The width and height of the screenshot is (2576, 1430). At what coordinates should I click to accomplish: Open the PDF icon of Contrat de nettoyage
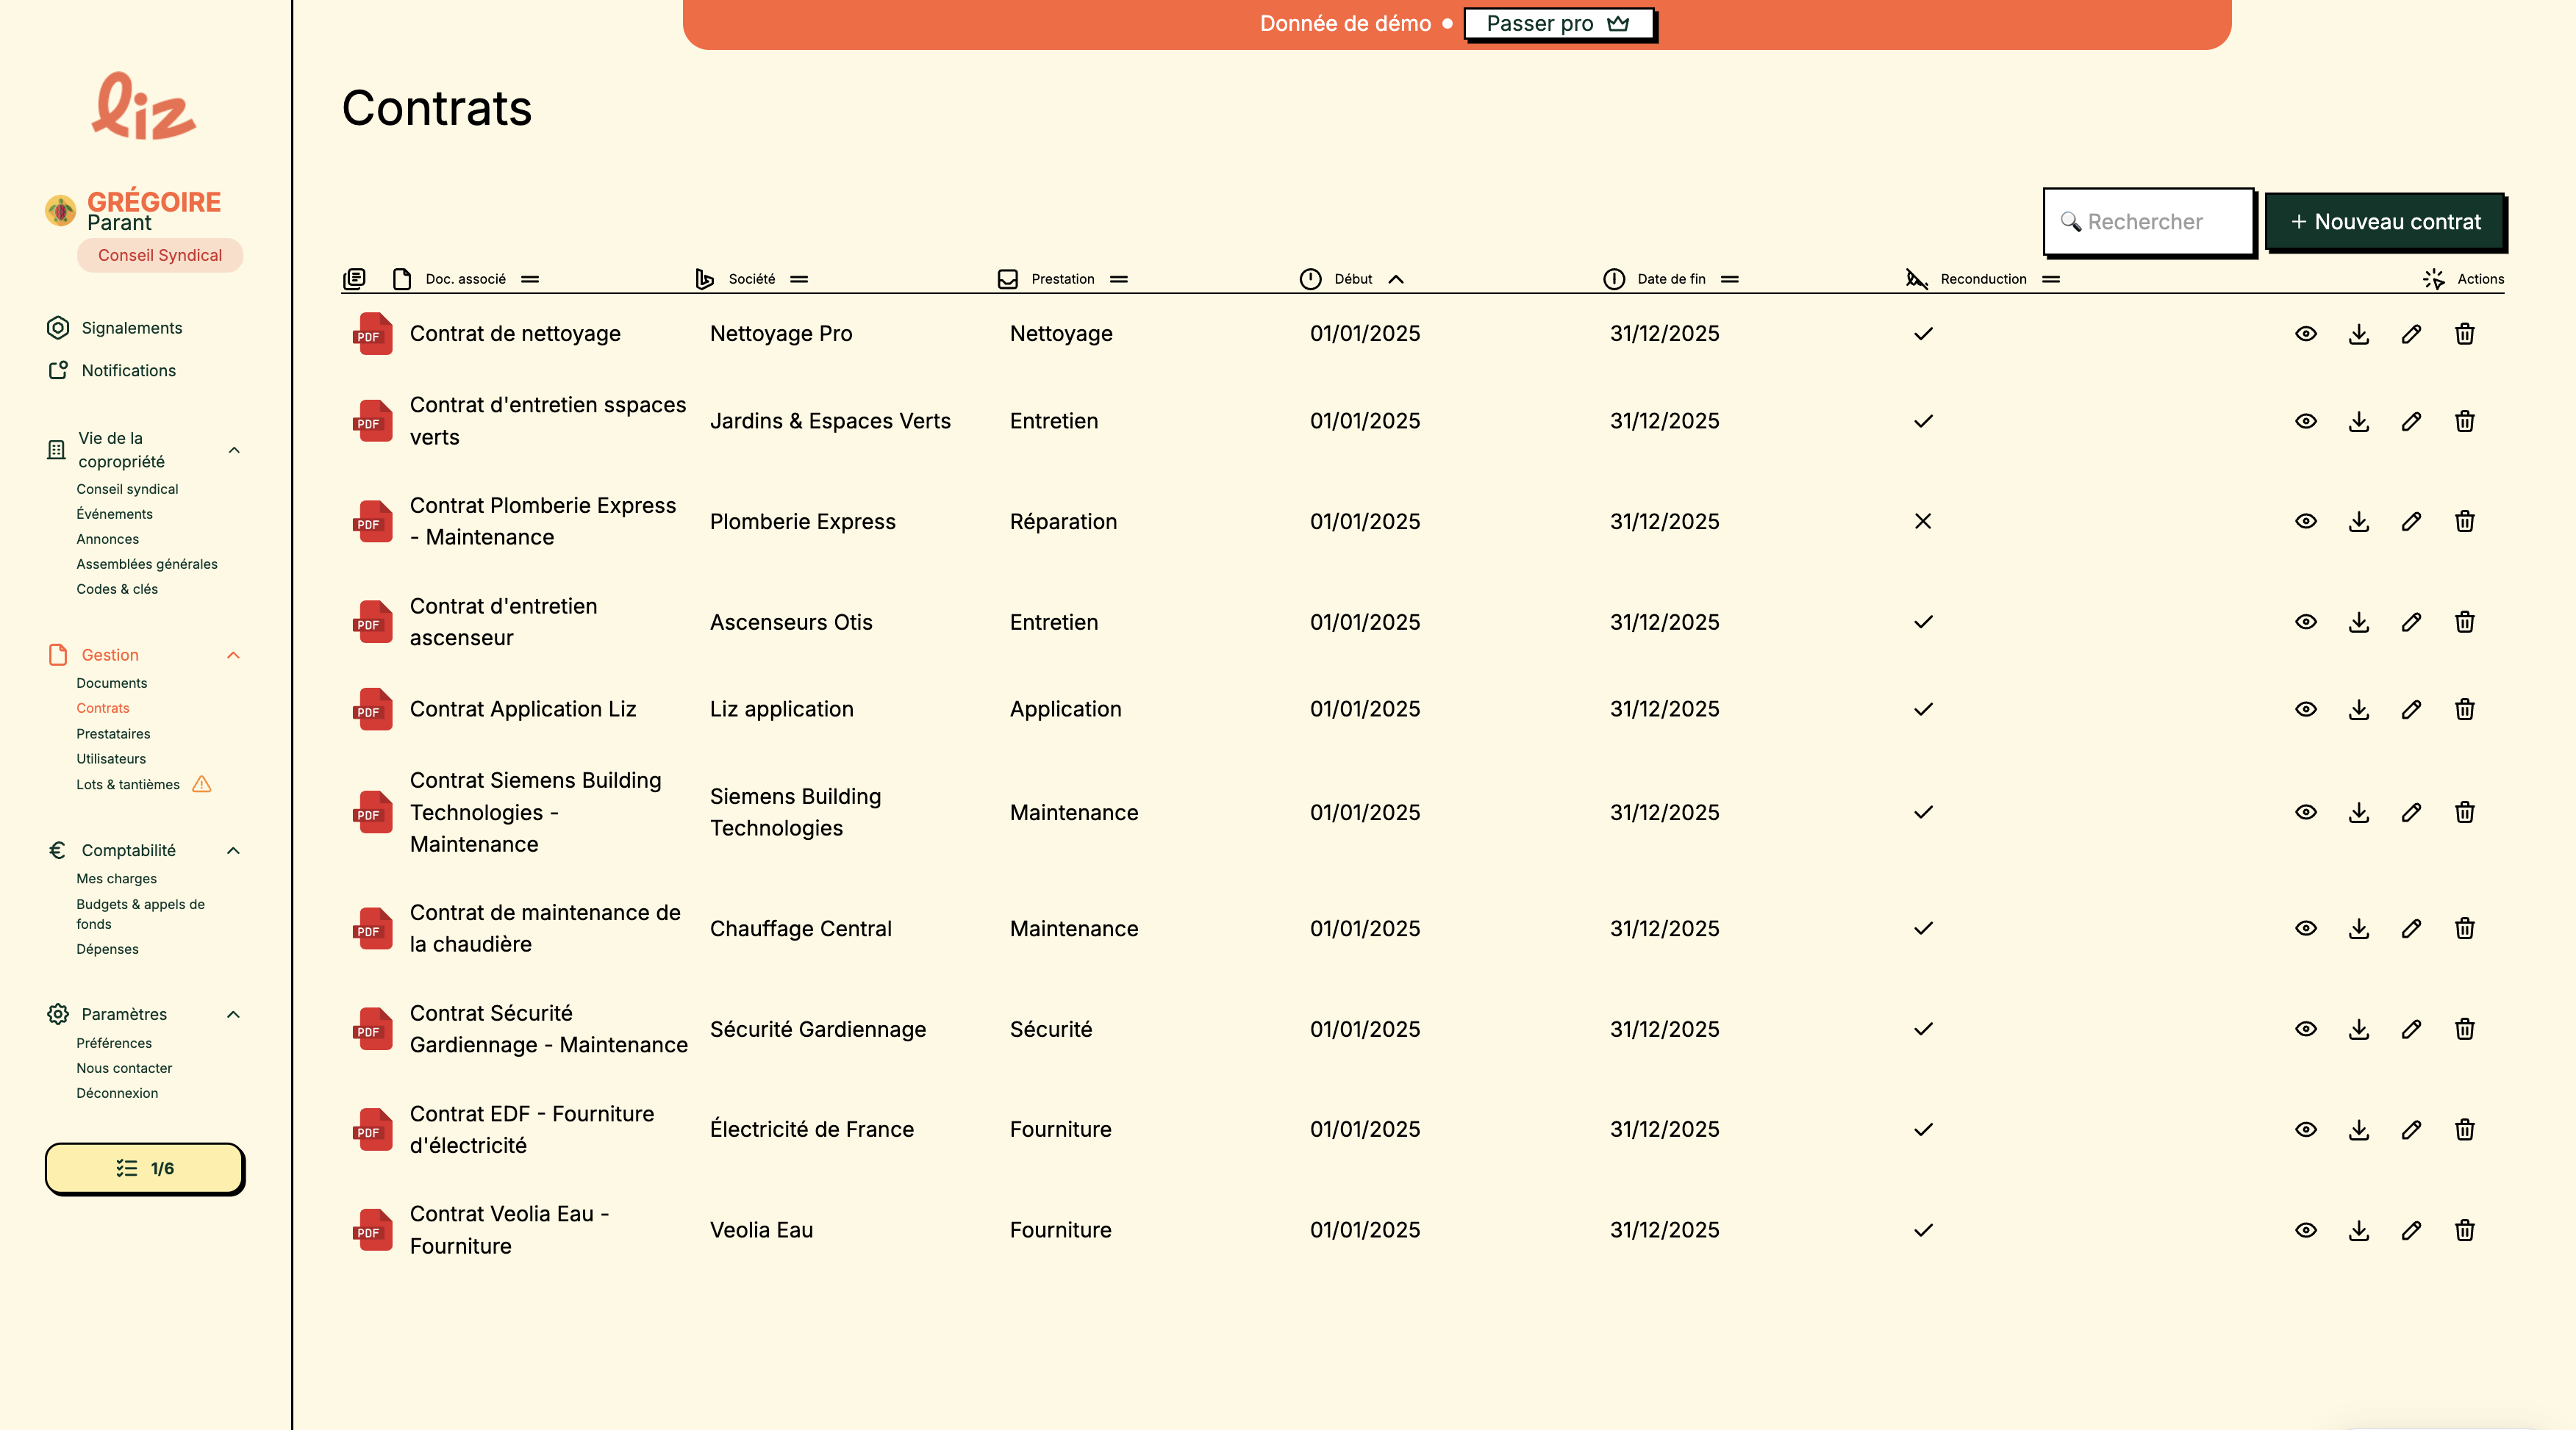(373, 334)
